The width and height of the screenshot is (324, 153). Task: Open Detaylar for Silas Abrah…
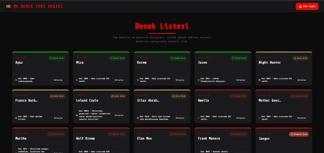tap(180, 118)
